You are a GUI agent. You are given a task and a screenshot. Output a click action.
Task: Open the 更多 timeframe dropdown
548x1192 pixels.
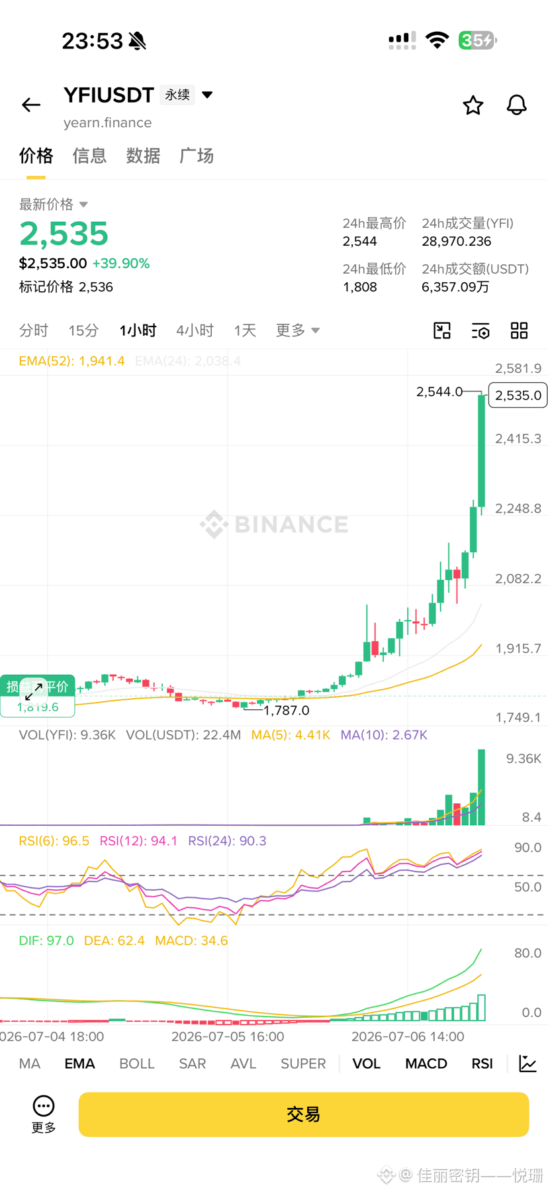coord(297,330)
